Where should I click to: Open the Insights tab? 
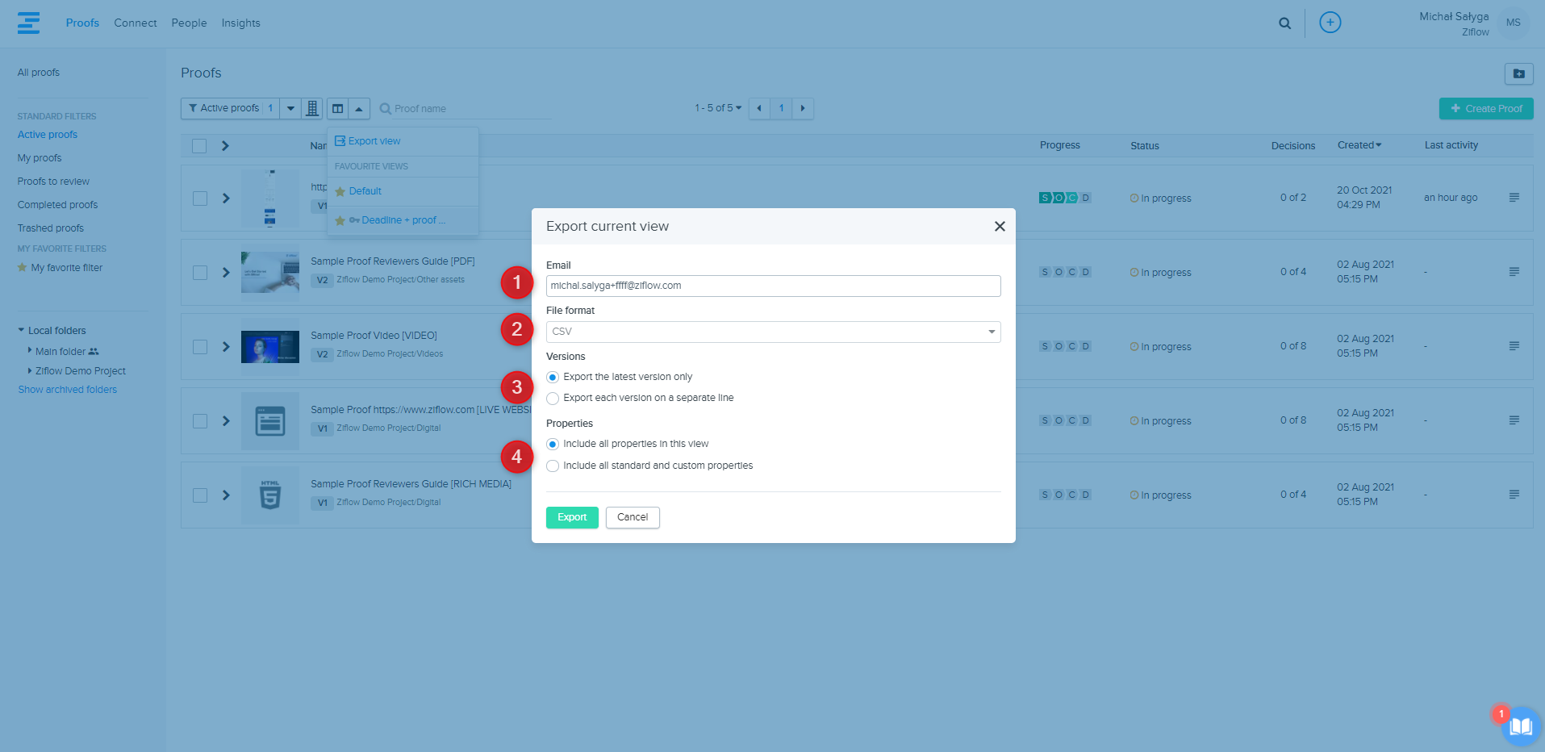point(240,23)
